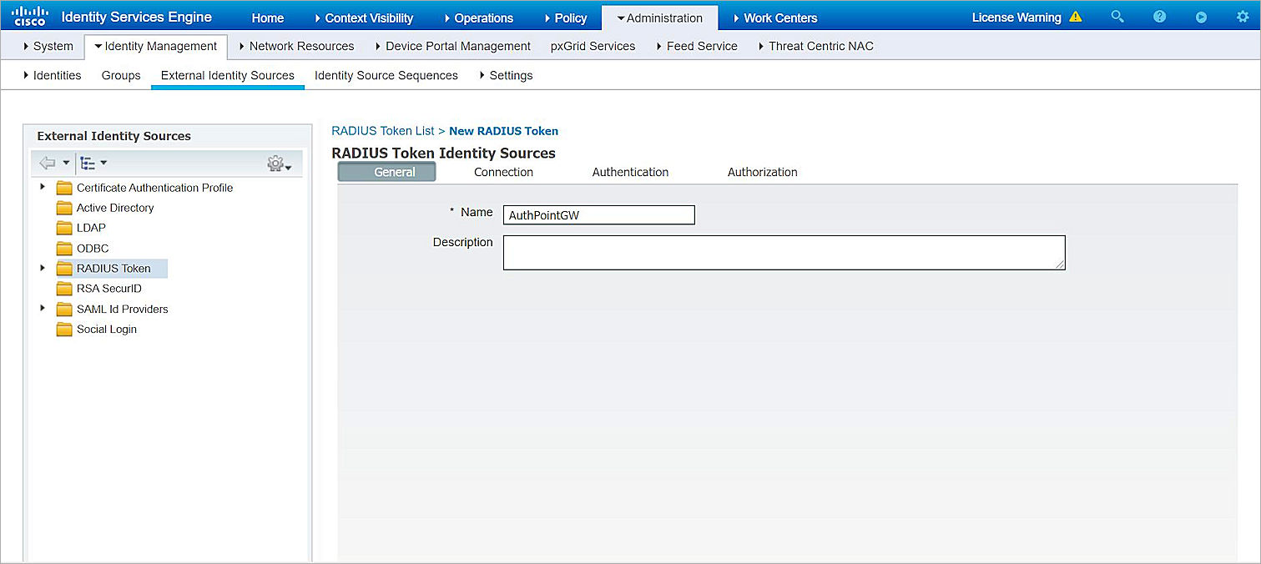Select the tree view icon in the sources panel

coord(88,163)
